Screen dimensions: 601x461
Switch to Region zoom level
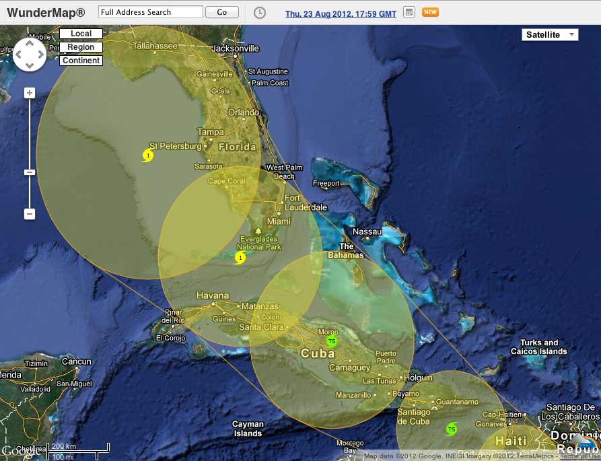(81, 47)
